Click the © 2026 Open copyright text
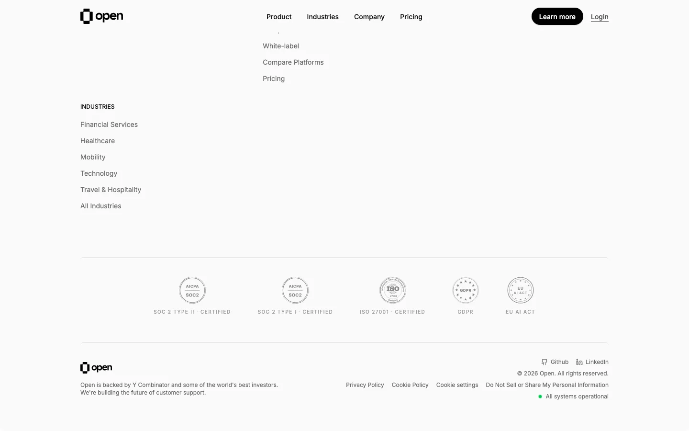 coord(563,374)
